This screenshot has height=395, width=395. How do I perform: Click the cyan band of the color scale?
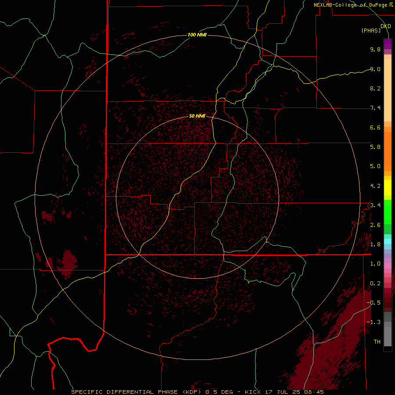point(388,241)
